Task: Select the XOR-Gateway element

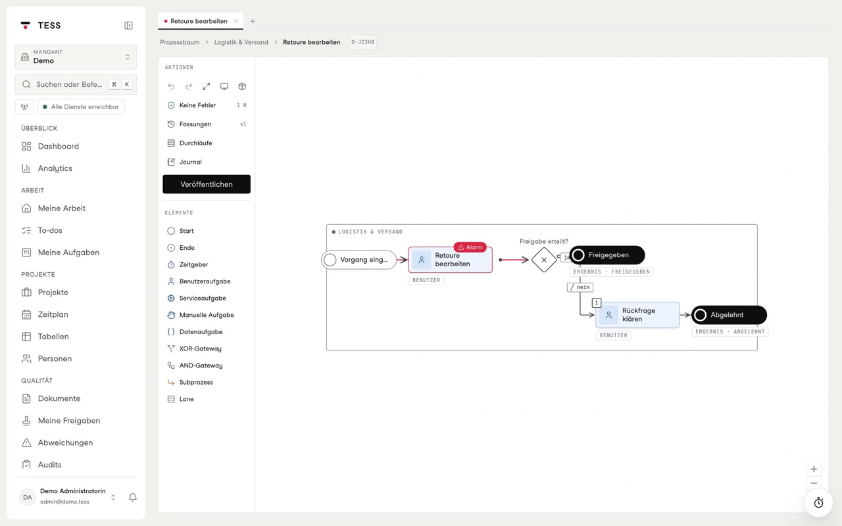Action: coord(207,348)
